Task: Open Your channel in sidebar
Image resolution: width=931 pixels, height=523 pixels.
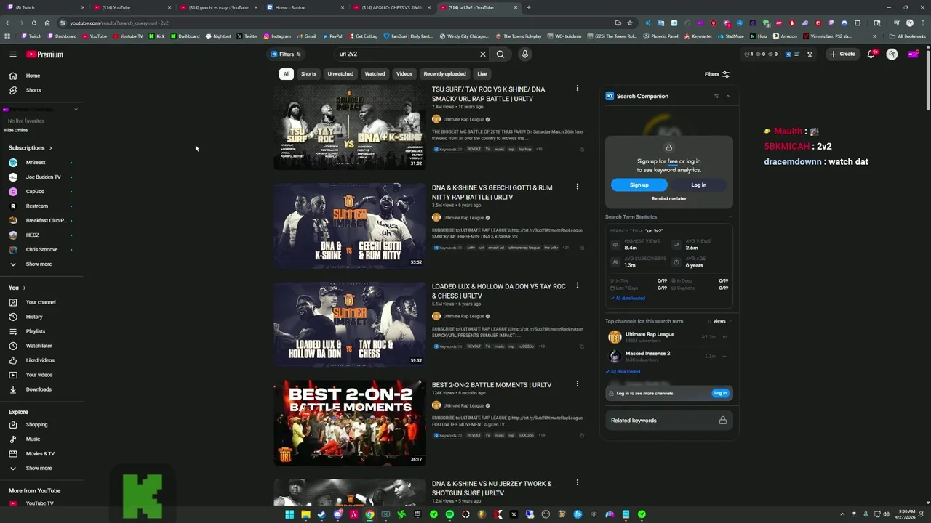Action: coord(41,302)
